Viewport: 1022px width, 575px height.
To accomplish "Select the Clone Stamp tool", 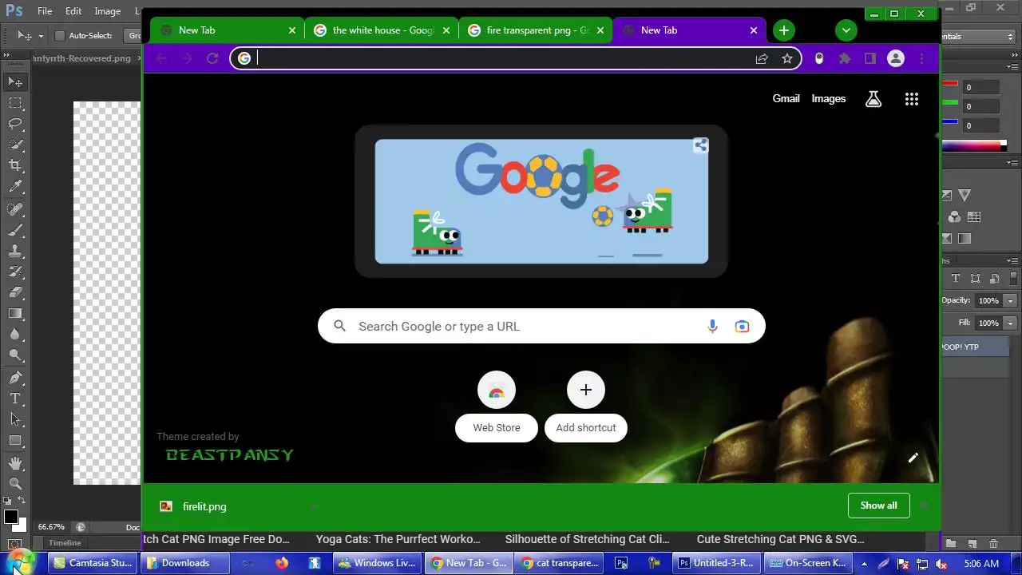I will [x=15, y=251].
